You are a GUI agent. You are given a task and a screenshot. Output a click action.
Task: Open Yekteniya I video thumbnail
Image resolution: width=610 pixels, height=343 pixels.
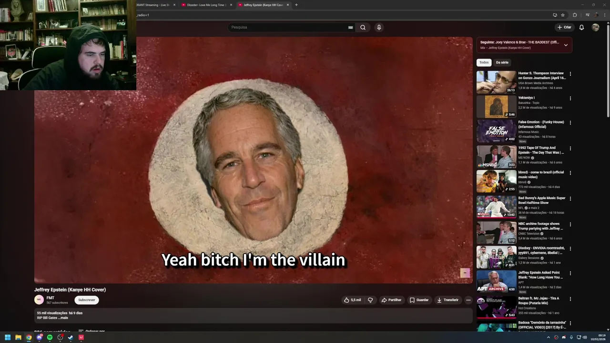(x=497, y=107)
